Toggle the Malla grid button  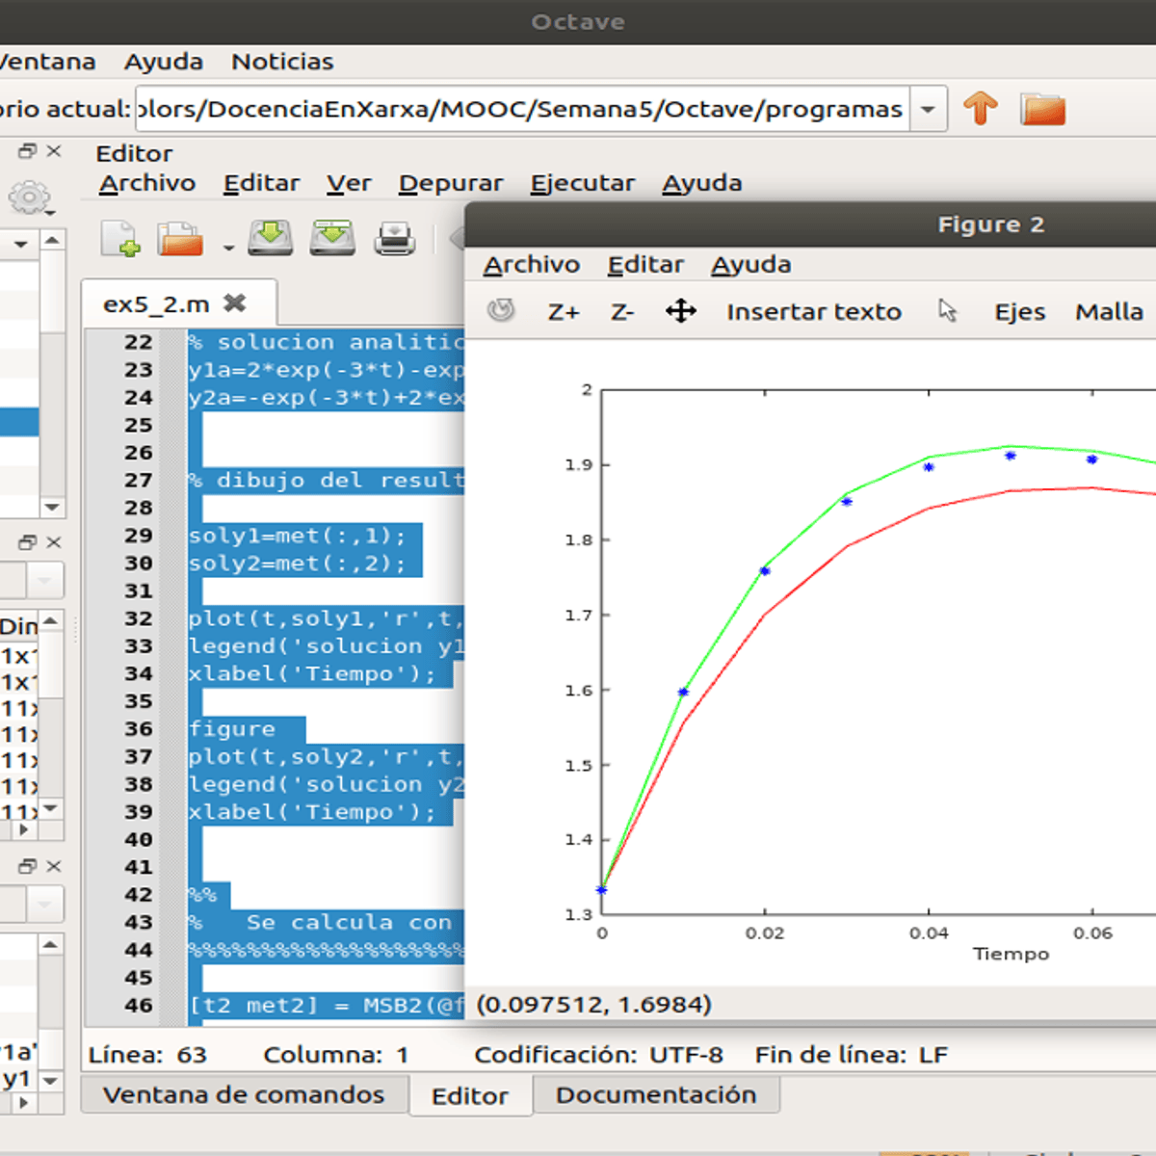[1109, 312]
